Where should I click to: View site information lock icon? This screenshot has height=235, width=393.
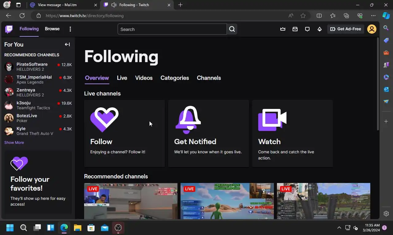38,16
